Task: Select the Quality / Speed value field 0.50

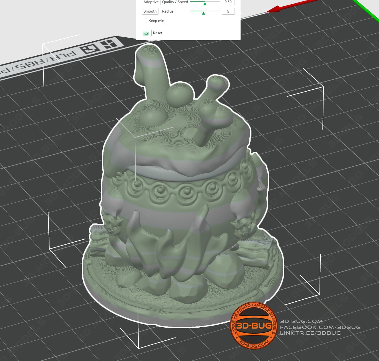Action: (228, 2)
